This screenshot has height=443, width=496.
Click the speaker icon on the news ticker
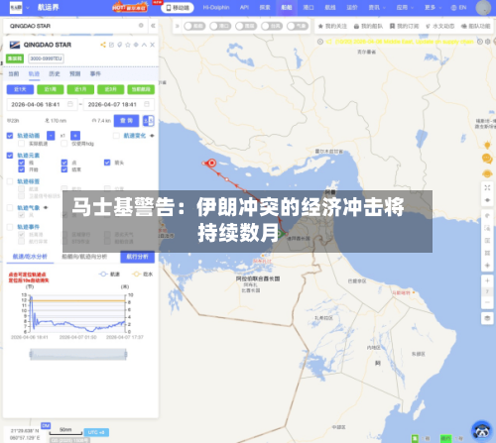pos(328,42)
